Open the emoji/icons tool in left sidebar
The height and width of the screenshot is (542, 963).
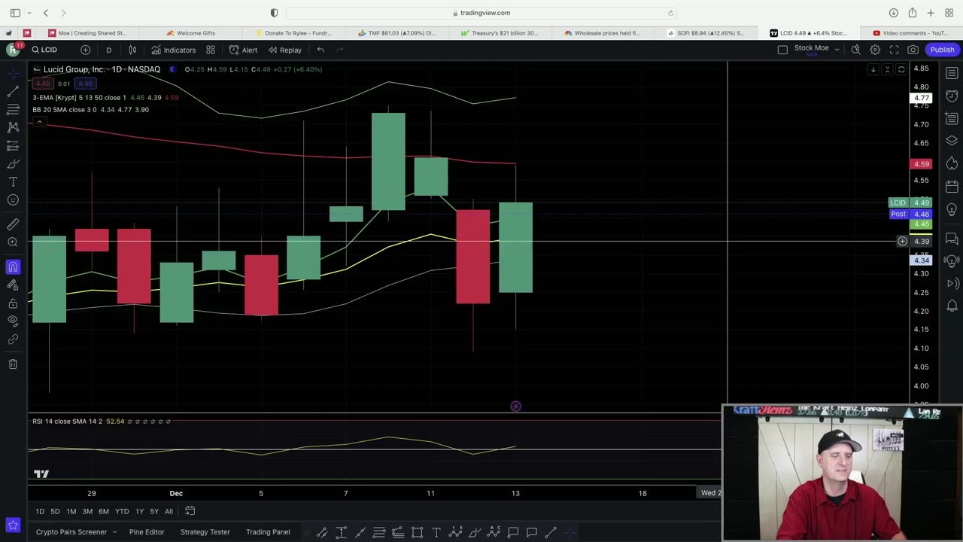13,200
